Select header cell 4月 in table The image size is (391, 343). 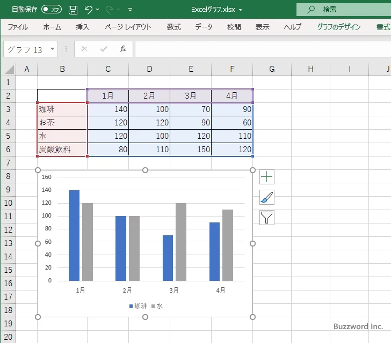pos(232,95)
